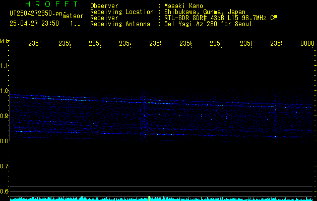Click the 0.9 kHz axis tick label
Viewport: 317px width, 201px height.
point(4,116)
